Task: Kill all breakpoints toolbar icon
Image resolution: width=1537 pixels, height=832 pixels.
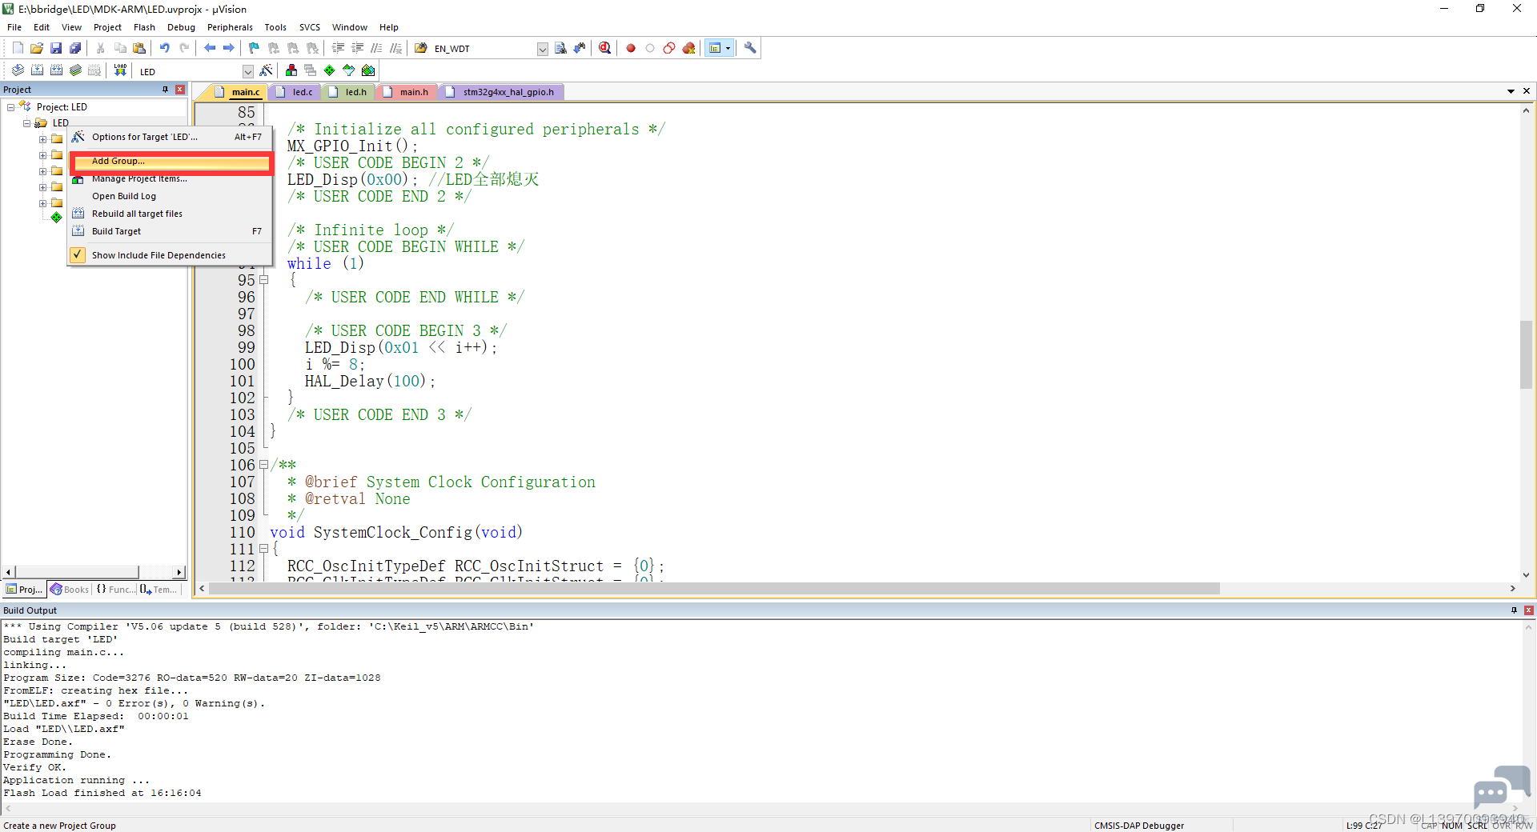Action: (688, 48)
